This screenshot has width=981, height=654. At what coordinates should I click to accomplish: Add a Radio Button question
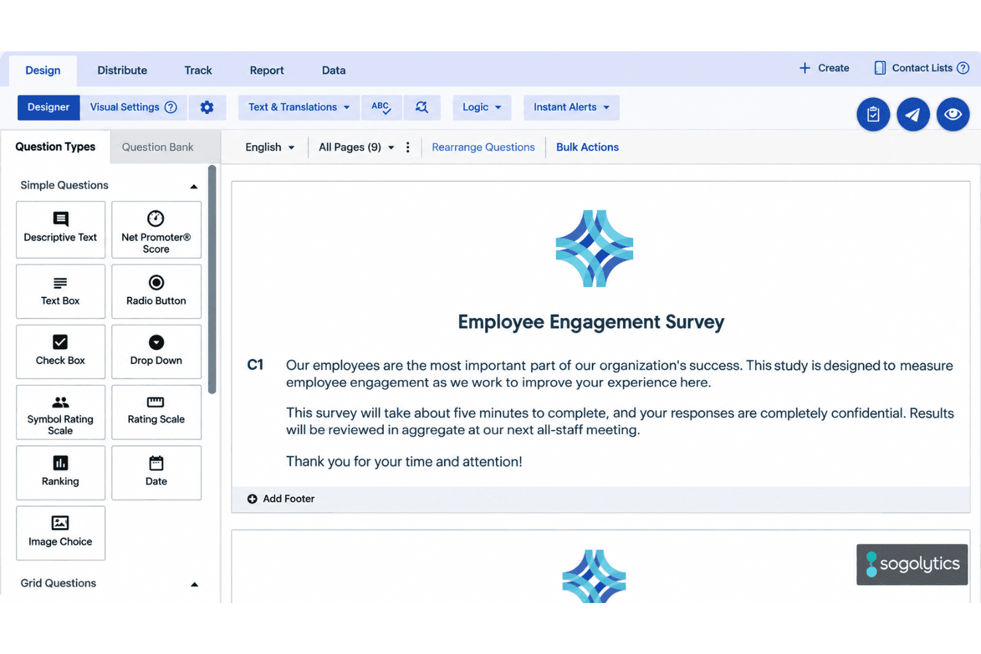tap(156, 292)
